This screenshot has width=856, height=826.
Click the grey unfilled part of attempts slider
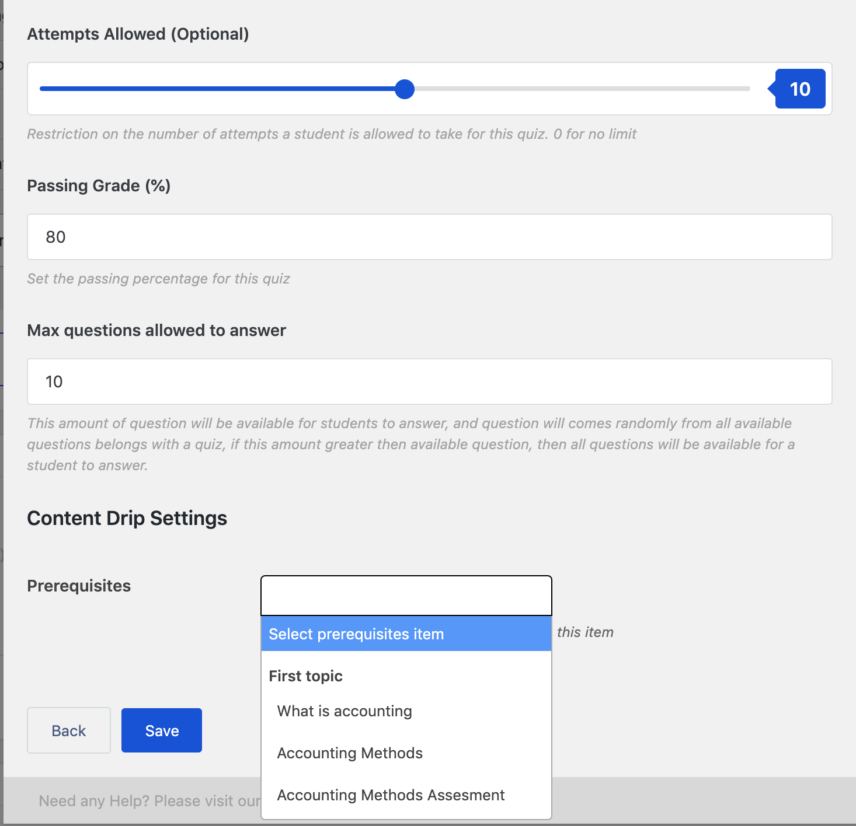[582, 89]
